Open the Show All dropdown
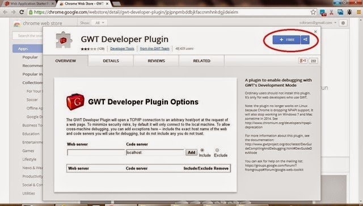363x206 pixels. 100,23
